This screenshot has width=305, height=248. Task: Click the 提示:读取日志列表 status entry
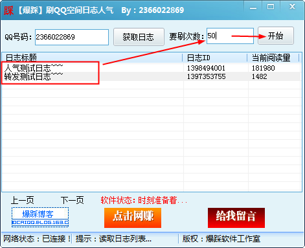[x=113, y=239]
